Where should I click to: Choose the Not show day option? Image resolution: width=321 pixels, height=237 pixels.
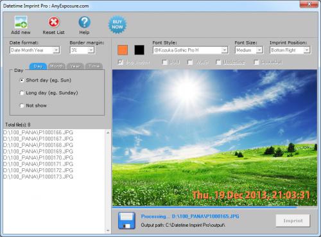coord(22,105)
